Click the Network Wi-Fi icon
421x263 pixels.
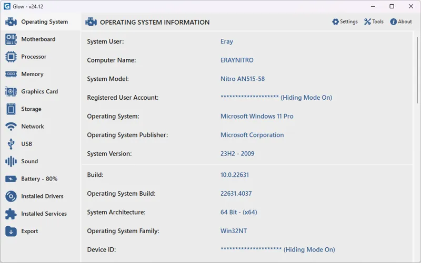(11, 127)
